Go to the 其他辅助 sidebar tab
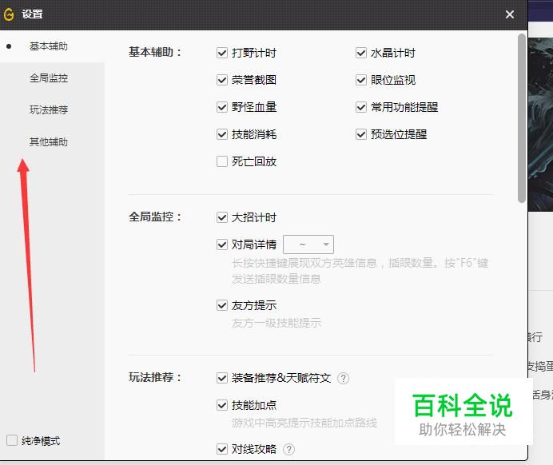Screen dimensions: 553x465 point(49,141)
